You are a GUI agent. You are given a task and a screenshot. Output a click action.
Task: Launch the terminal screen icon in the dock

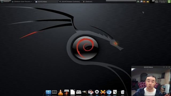coord(55,92)
